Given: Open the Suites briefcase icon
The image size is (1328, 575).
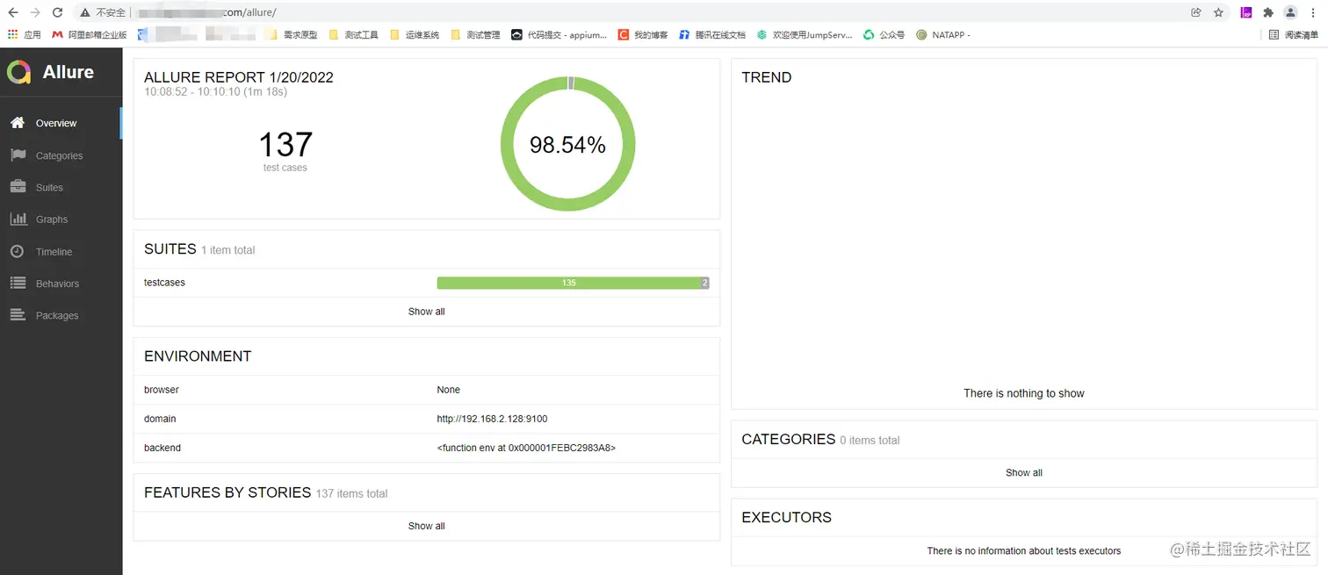Looking at the screenshot, I should (18, 187).
